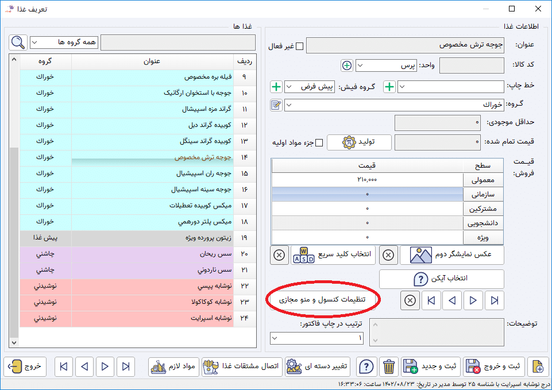Open icon selection (انتخاب آیکن)

point(442,279)
